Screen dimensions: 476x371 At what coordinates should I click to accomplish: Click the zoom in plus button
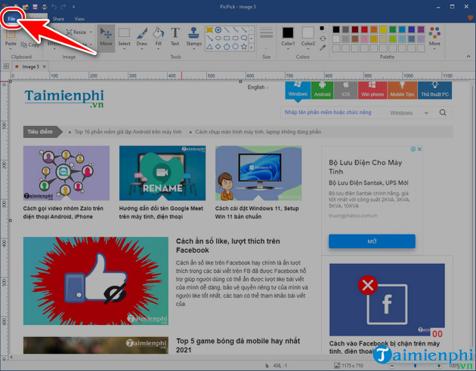439,366
